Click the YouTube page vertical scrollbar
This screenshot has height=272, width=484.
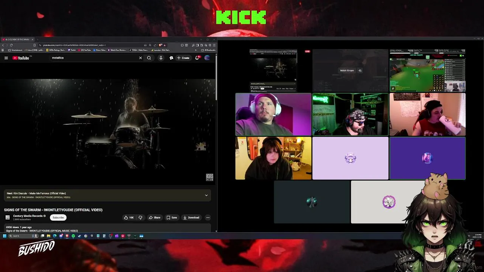click(x=216, y=77)
